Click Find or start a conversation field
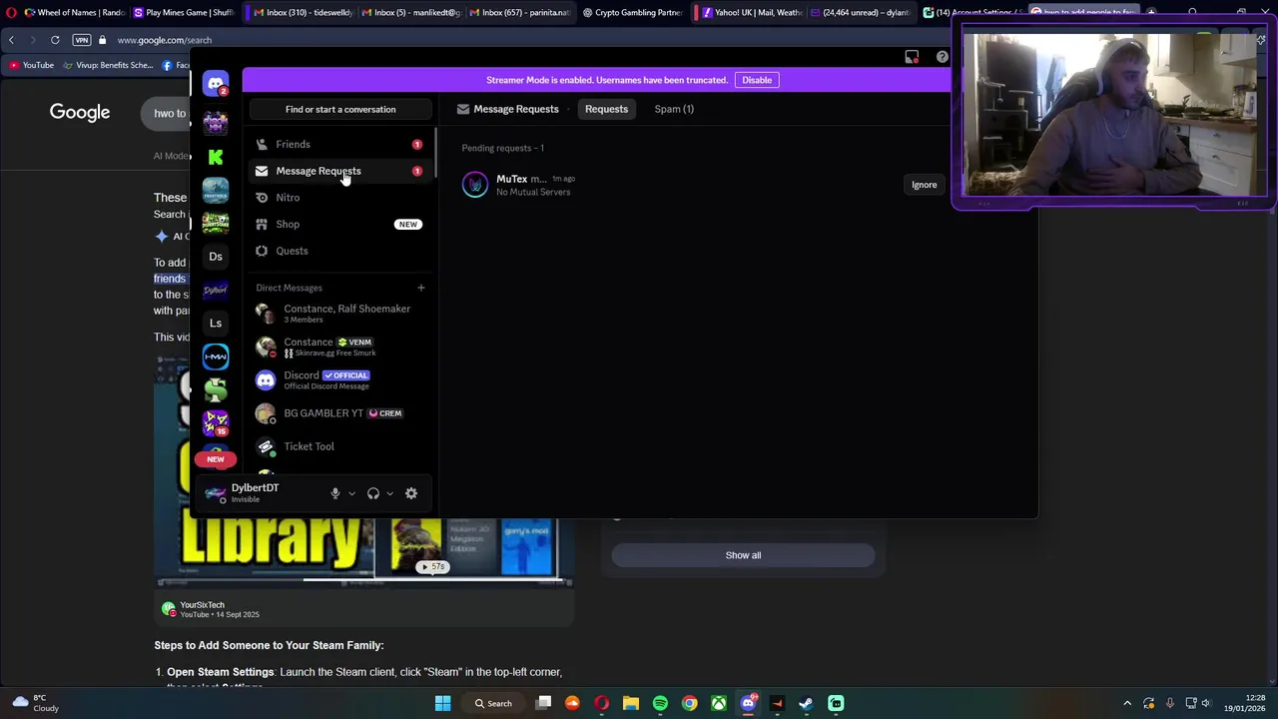Screen dimensions: 1278x719 340,109
